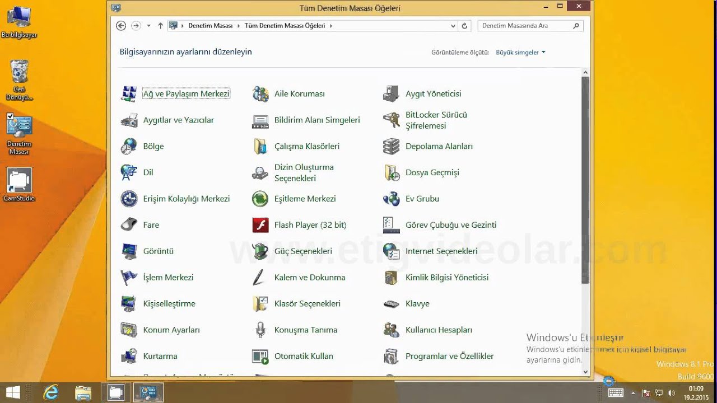
Task: Click the BitLocker Sürücü Şifrelemesi icon
Action: (391, 120)
